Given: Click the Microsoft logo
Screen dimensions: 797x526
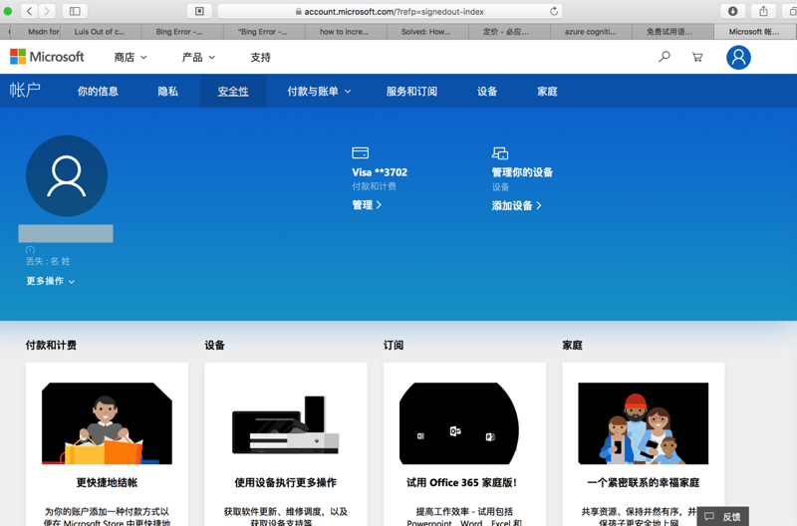Looking at the screenshot, I should click(47, 57).
